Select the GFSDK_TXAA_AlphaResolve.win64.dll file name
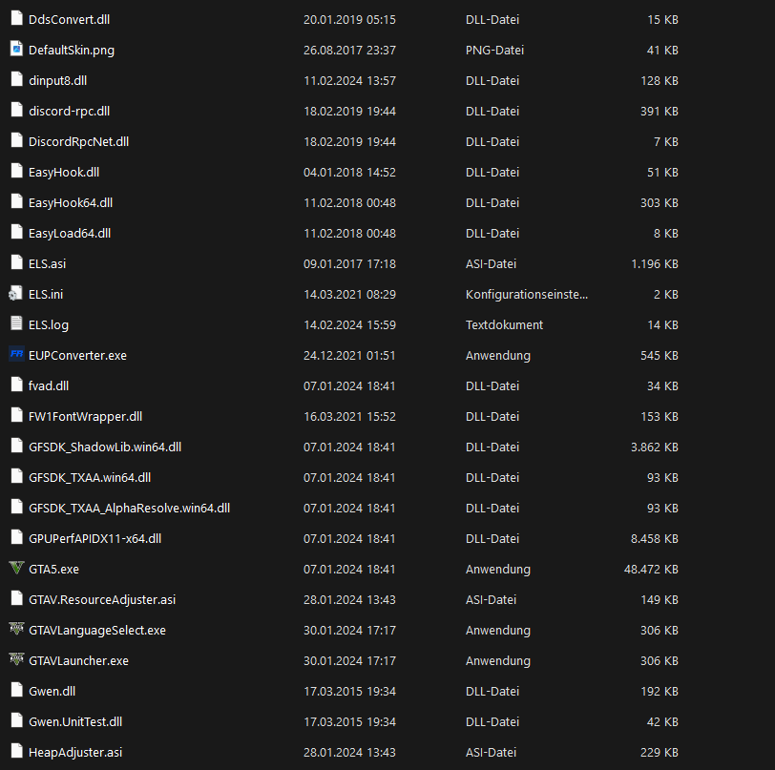 (129, 508)
